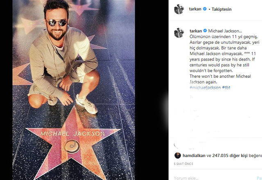262x180 pixels.
Task: Open tarkan's profile picture in post header
Action: coord(178,10)
